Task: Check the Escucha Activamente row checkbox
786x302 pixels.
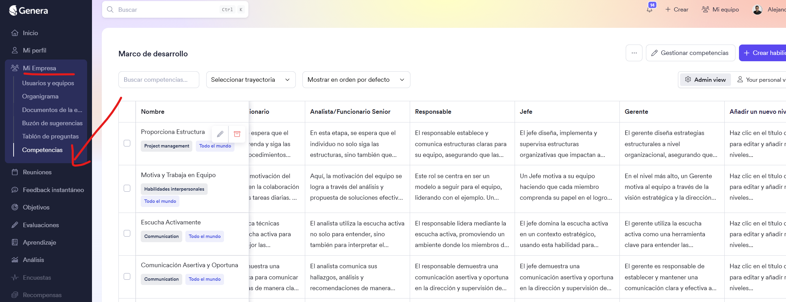Action: 127,233
